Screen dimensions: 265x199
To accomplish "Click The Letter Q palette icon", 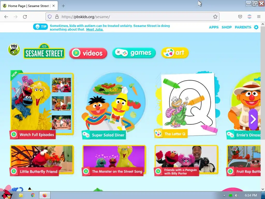I will 158,133.
